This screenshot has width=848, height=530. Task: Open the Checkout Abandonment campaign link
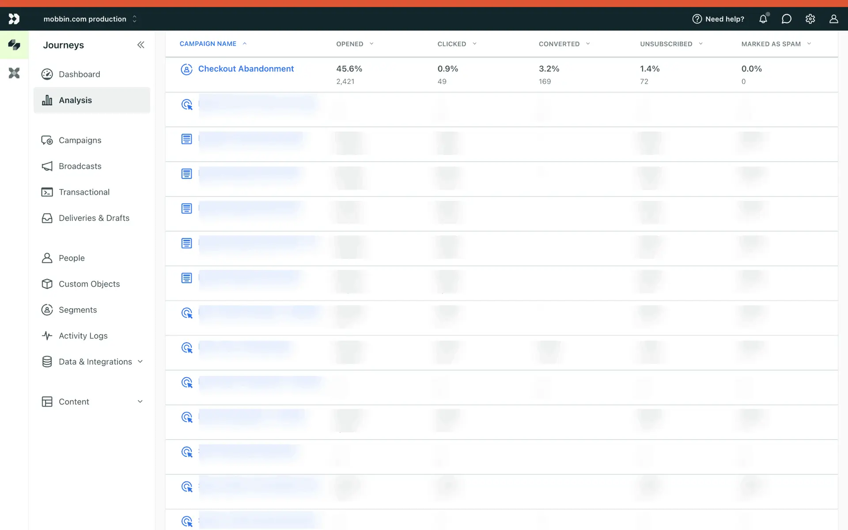(x=246, y=68)
